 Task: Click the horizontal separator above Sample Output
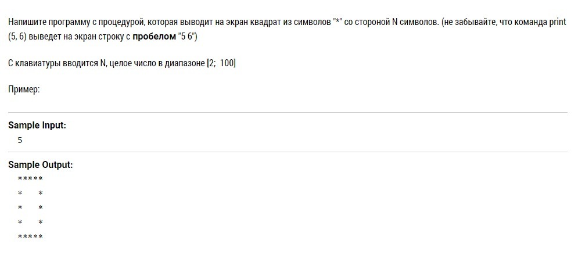click(288, 152)
